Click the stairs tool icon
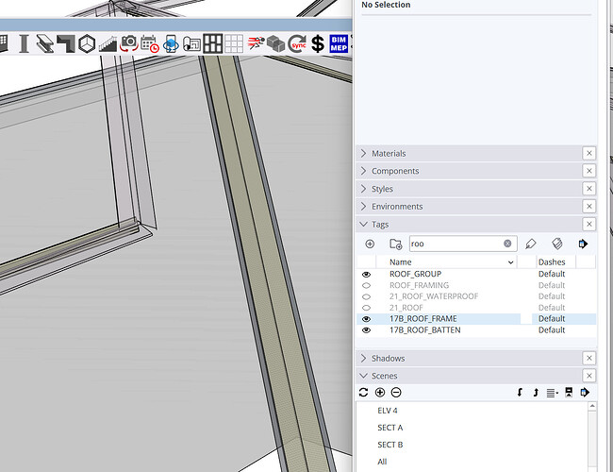Viewport: 613px width, 472px height. pos(108,42)
